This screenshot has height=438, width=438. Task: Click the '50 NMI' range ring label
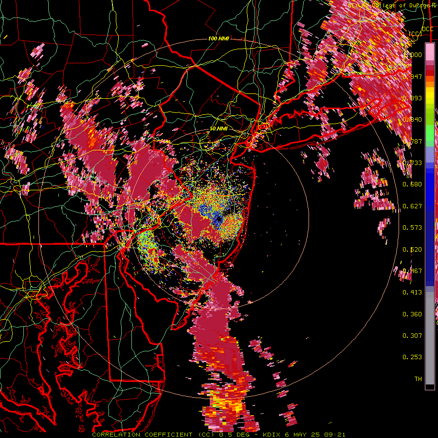219,129
